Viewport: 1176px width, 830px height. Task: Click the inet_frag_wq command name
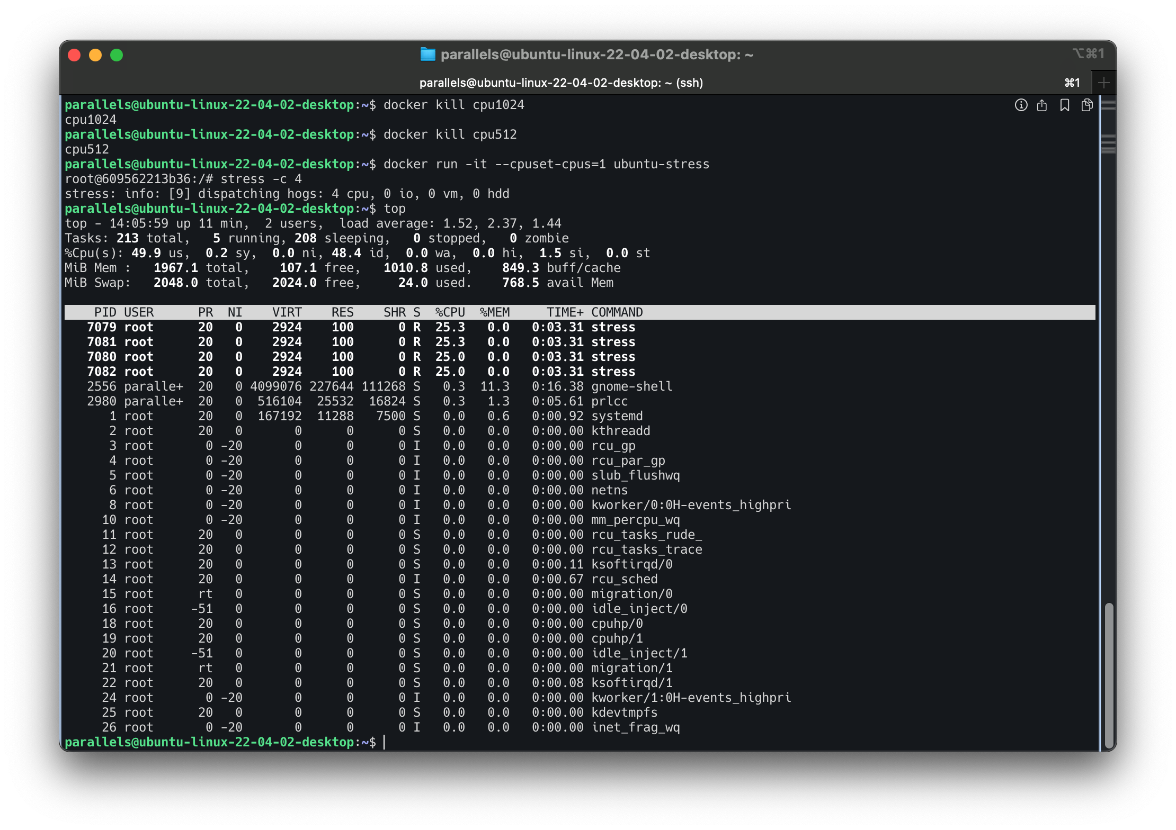(x=636, y=727)
